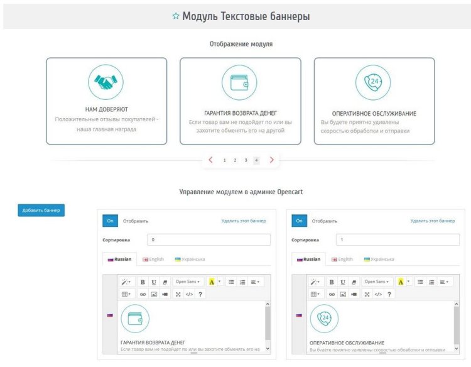
Task: Open the Open Sans font dropdown in left editor
Action: pyautogui.click(x=188, y=282)
